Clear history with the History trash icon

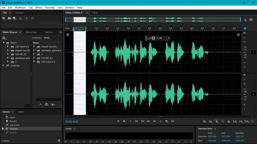59,141
